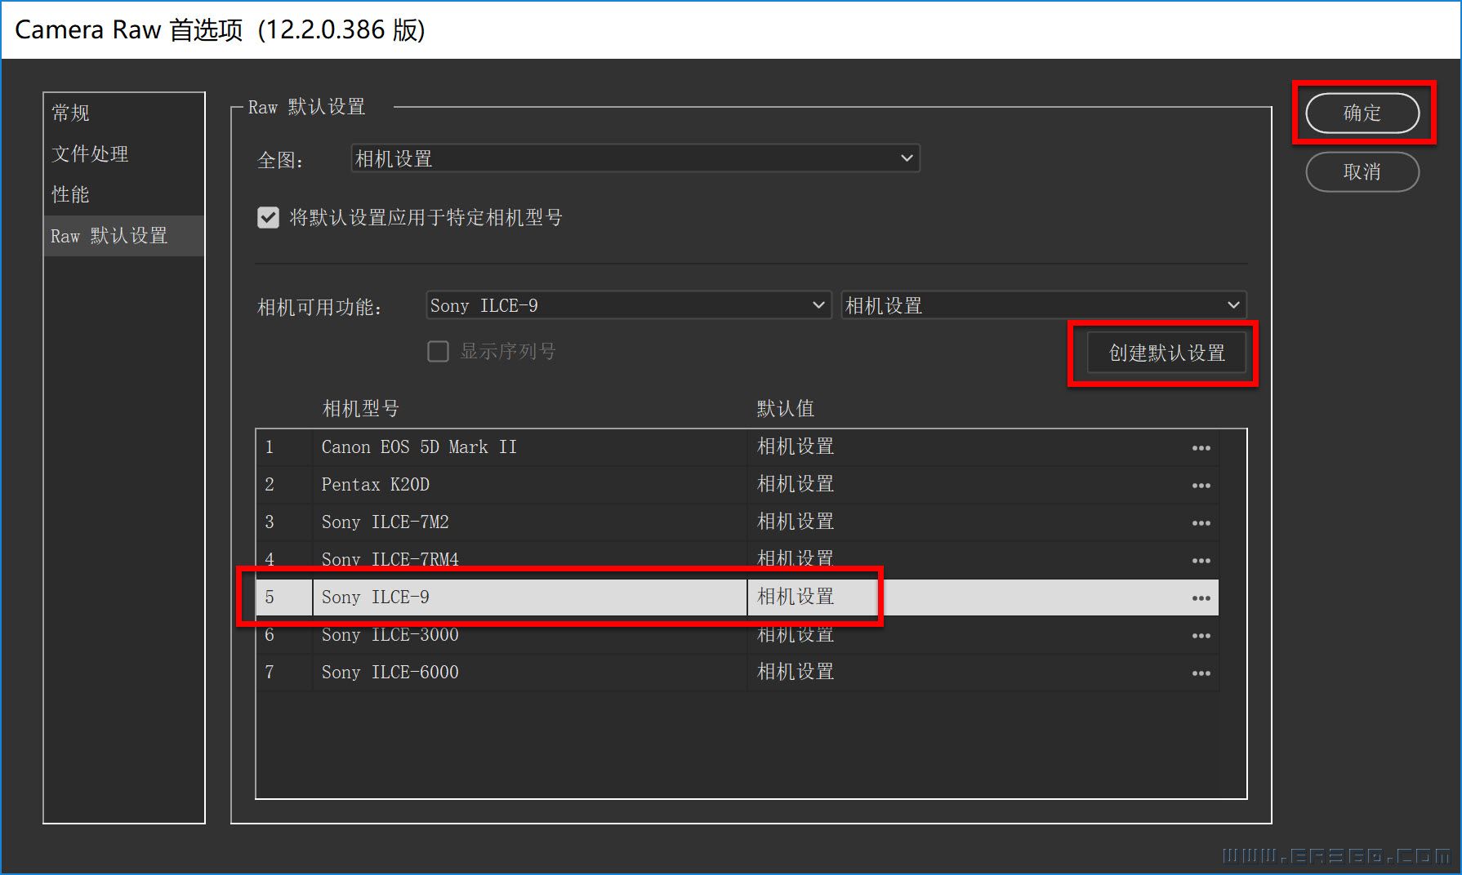Select the Sony ILCE-7M2 row
1462x875 pixels.
click(738, 522)
